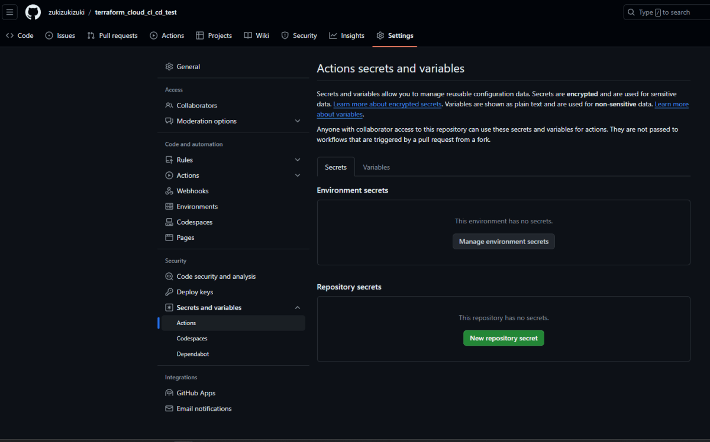
Task: Click the Issues circle icon
Action: click(49, 35)
